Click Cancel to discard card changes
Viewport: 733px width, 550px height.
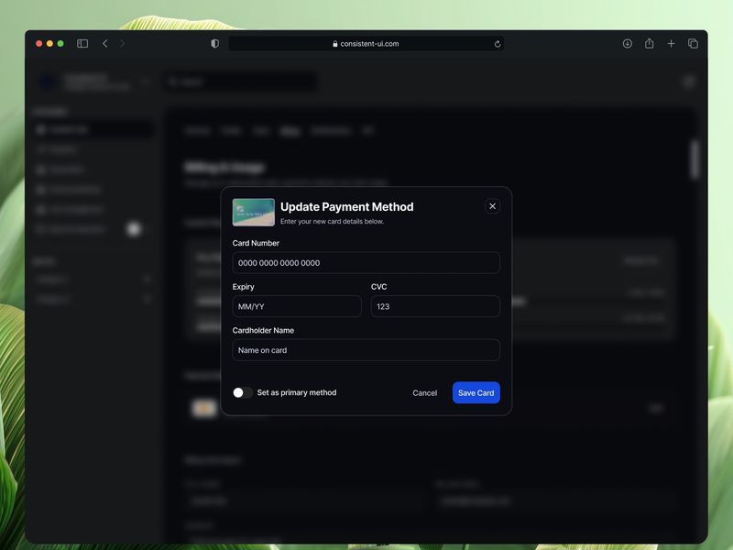click(x=424, y=392)
